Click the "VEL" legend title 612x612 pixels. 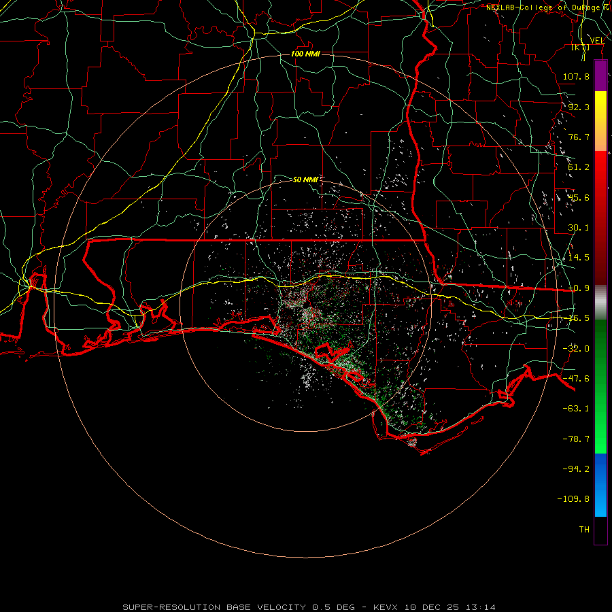tap(597, 41)
